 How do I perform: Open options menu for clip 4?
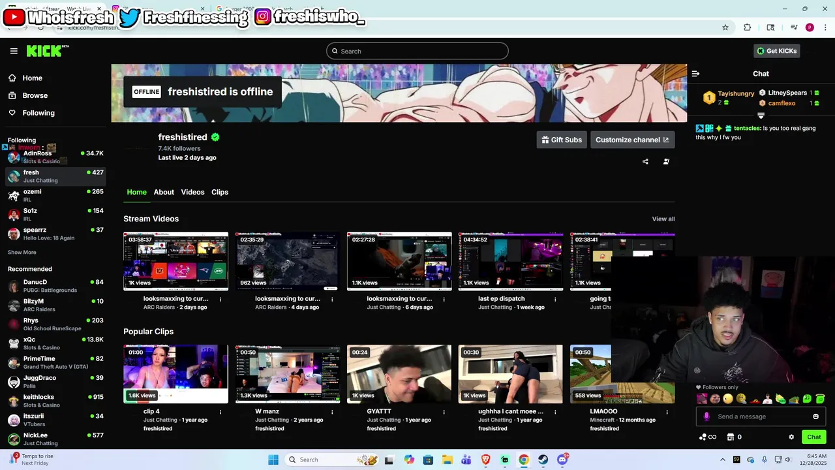220,412
